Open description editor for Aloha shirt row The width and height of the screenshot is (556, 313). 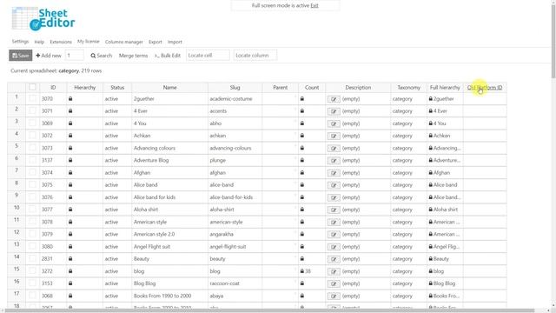pos(334,210)
